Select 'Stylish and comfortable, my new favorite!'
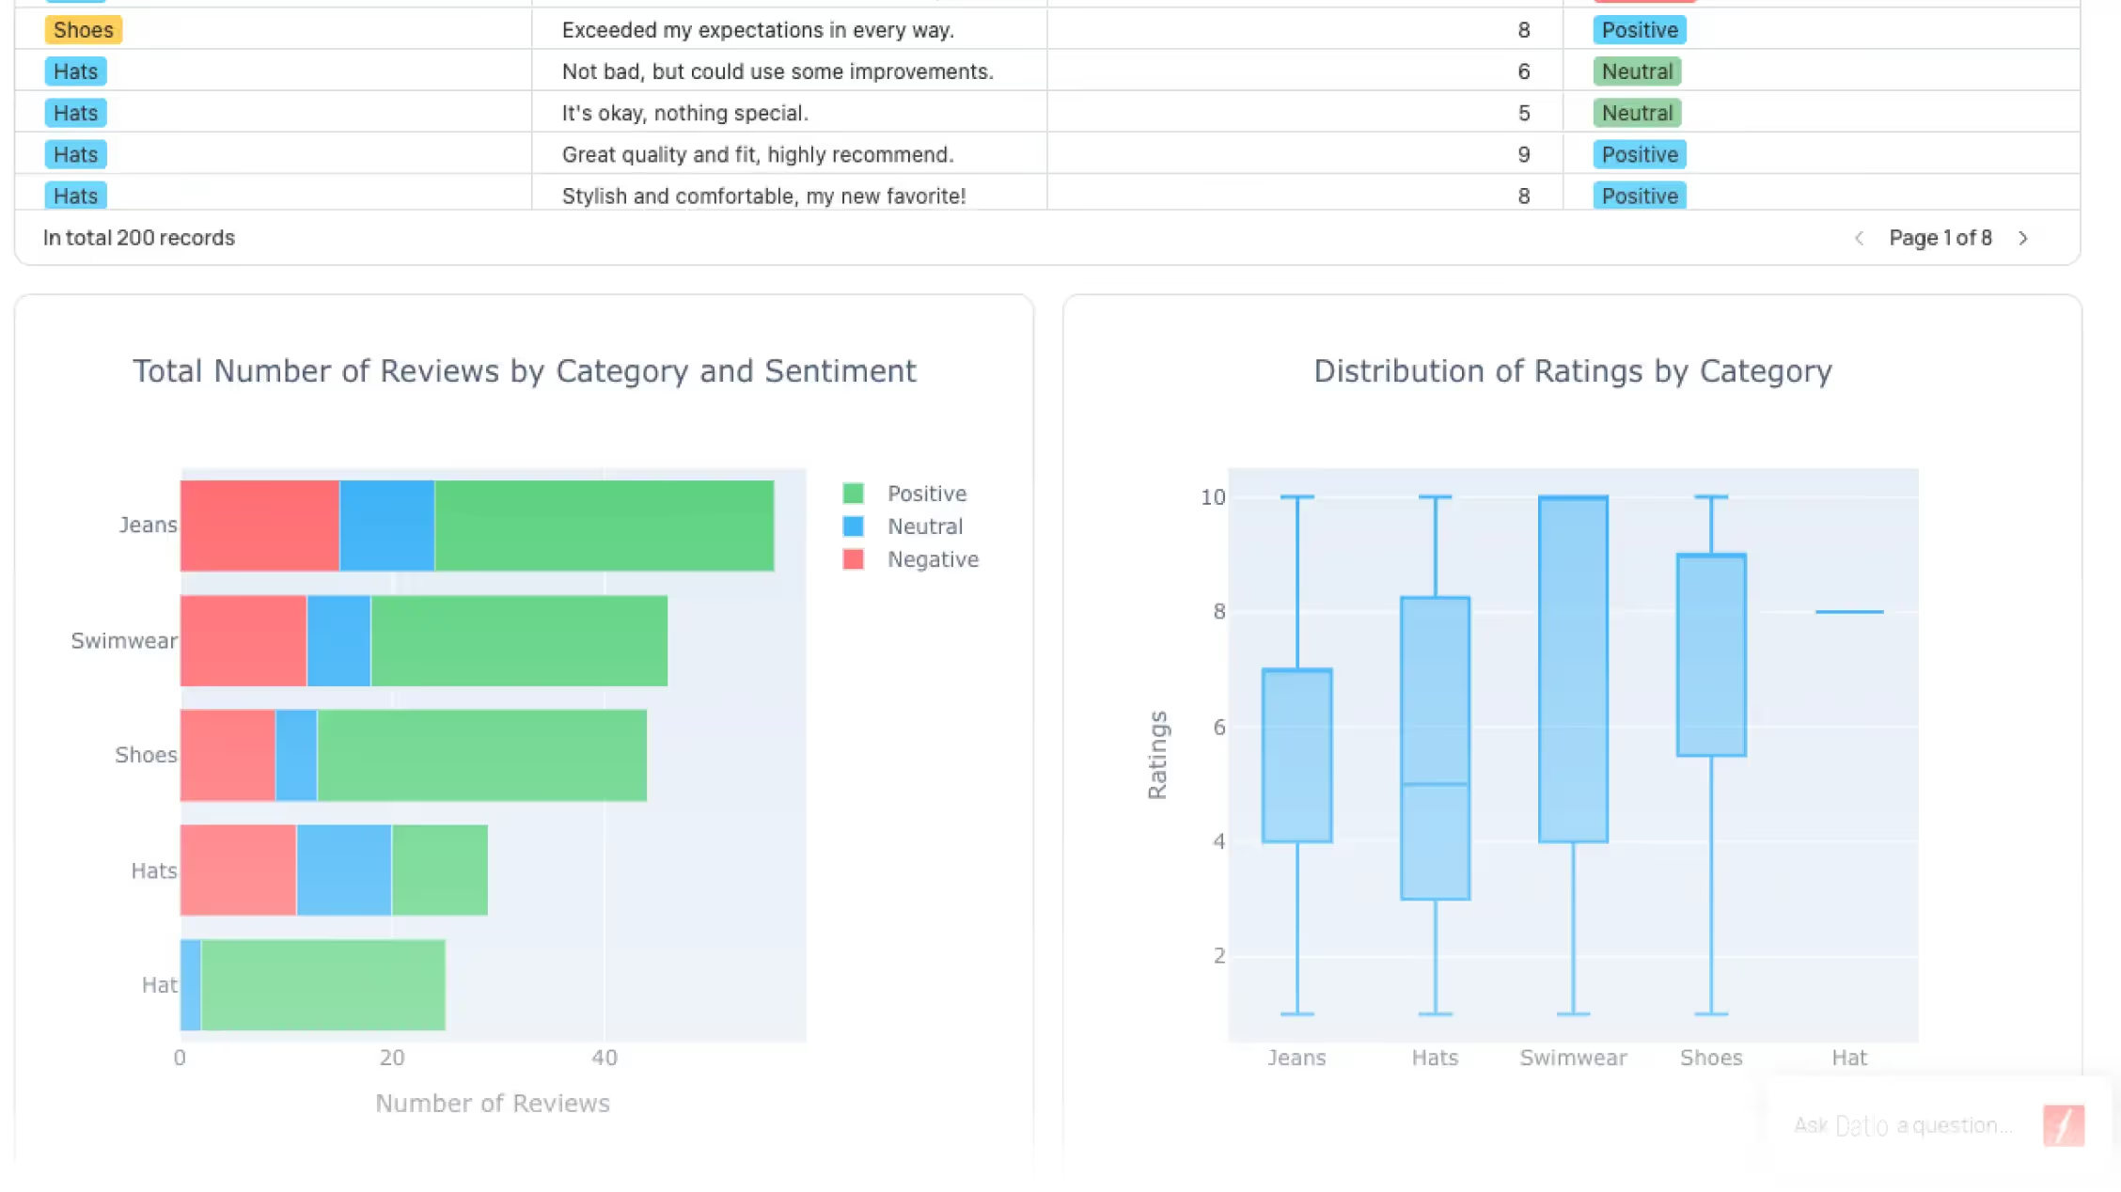The width and height of the screenshot is (2121, 1192). tap(763, 196)
